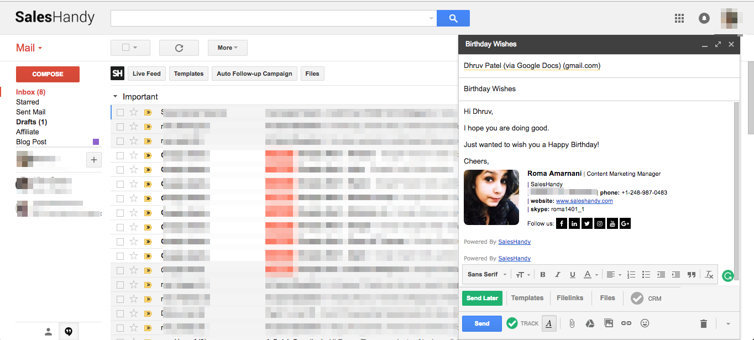Expand the Send options arrow

point(727,323)
